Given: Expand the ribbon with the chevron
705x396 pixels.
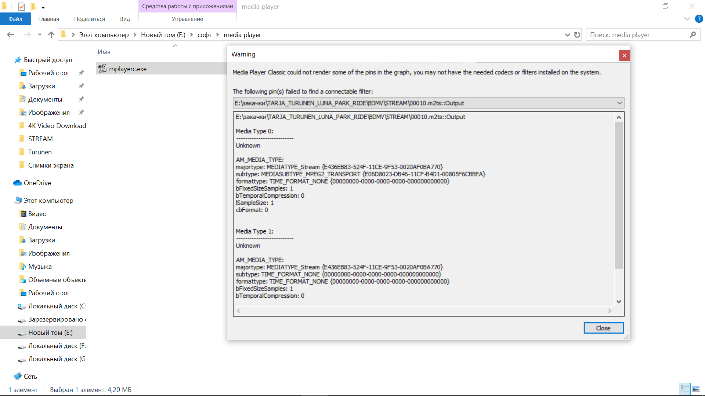Looking at the screenshot, I should click(687, 19).
